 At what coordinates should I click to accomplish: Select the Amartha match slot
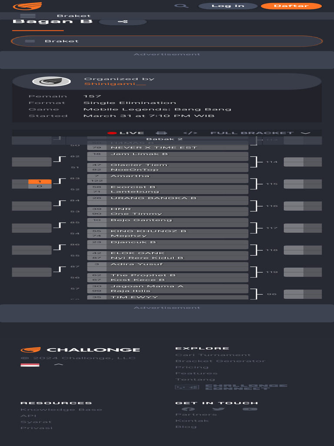point(167,176)
